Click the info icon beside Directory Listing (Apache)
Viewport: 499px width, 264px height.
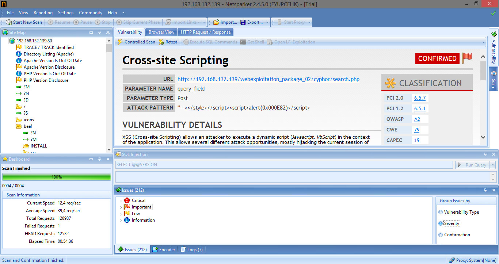click(19, 54)
